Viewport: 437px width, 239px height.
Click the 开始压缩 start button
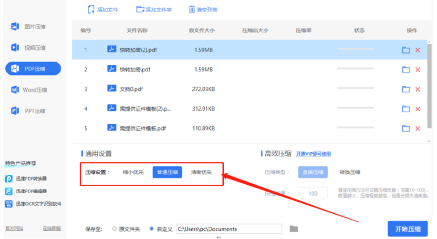tap(408, 229)
